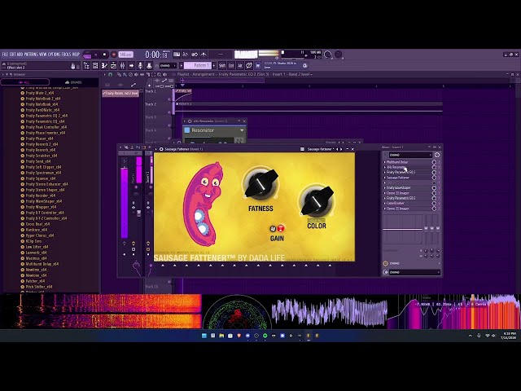Expand CamelCrusher slot arrow in mixer
The image size is (521, 391).
click(x=385, y=203)
